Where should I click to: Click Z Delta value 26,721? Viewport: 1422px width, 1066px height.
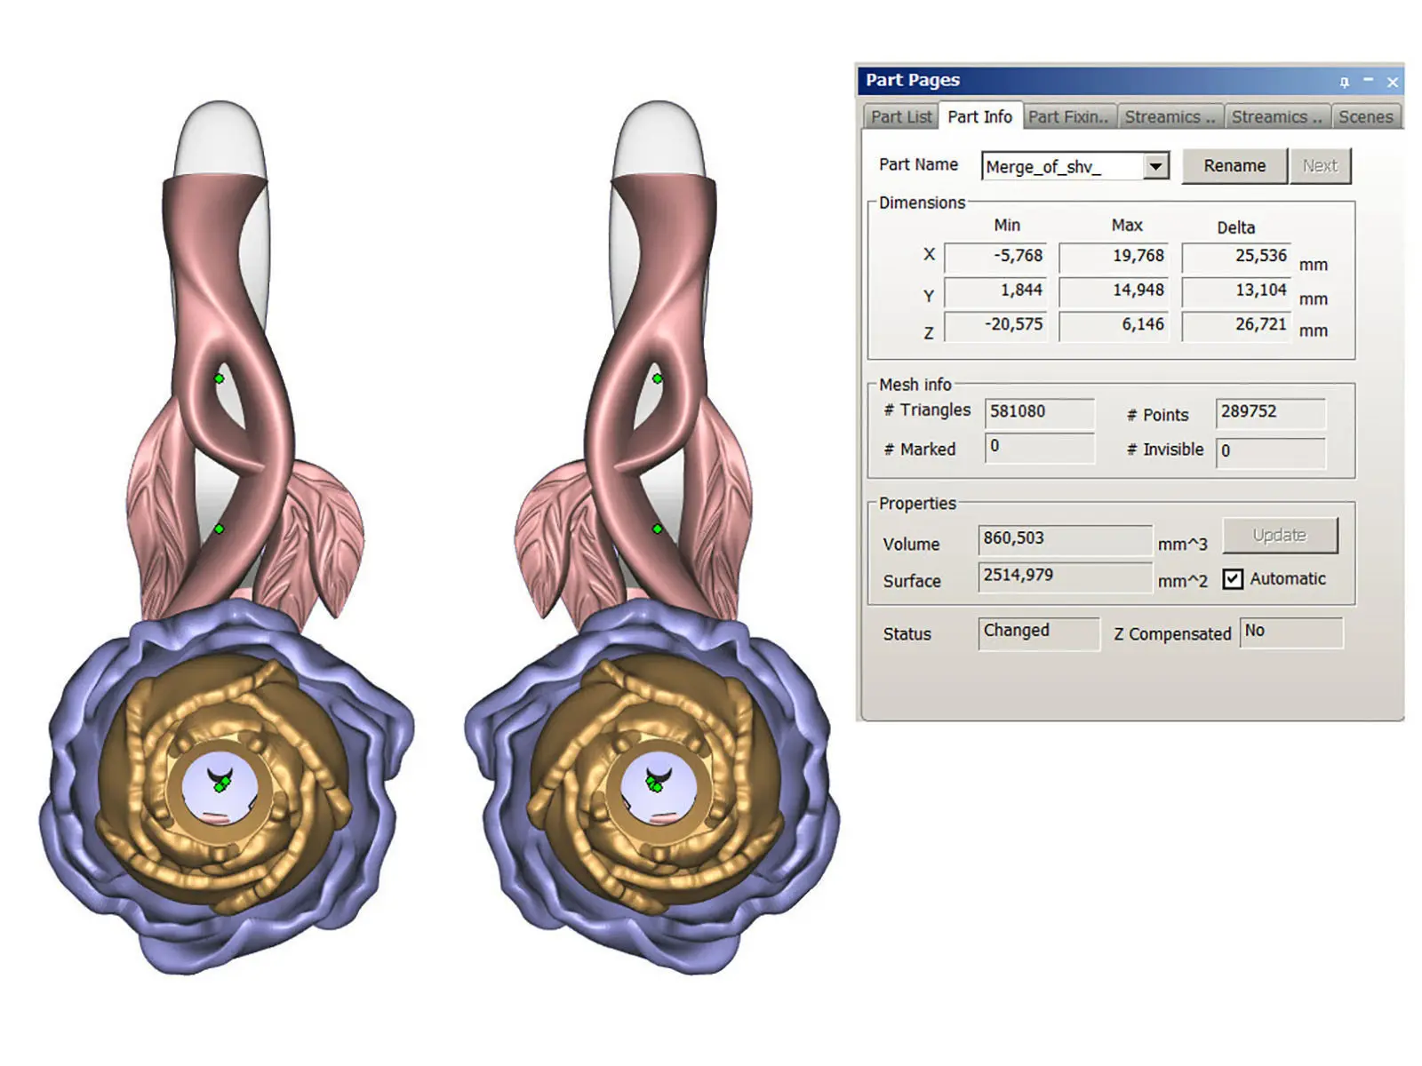coord(1236,326)
